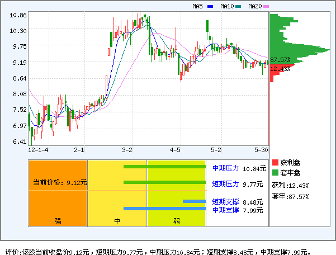Viewport: 336px width, 255px height.
Task: Click the 87.57% label on the chart
Action: [280, 60]
